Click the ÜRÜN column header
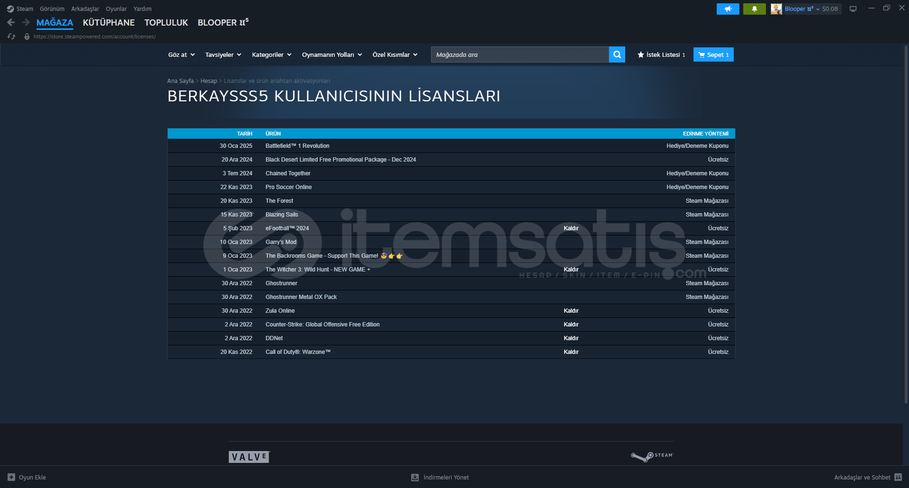 [x=273, y=134]
